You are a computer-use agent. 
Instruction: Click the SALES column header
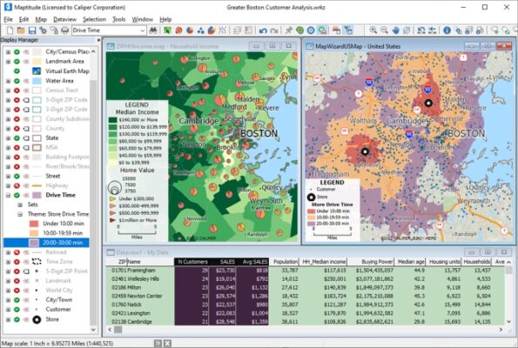coord(223,262)
